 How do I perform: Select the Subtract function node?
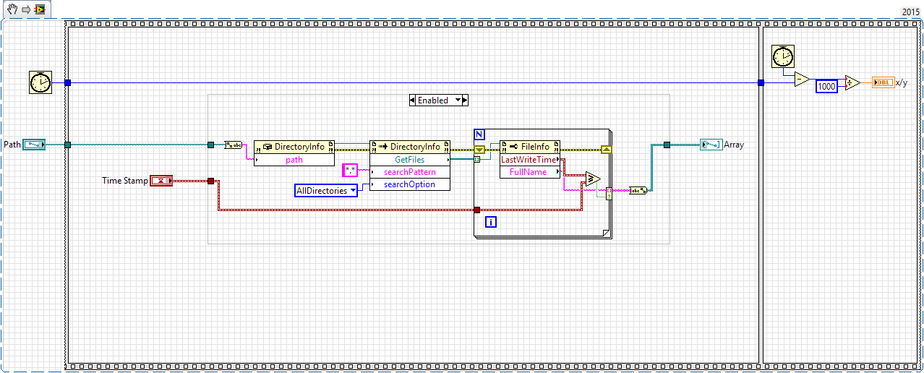[x=802, y=80]
